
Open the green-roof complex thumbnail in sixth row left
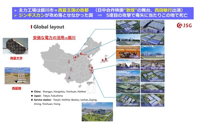tap(128, 87)
